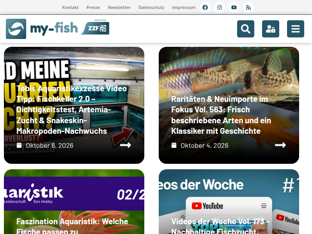Open Raritäten & Neuimporte Vol. 563 article
Viewport: 312px width, 234px height.
tap(221, 115)
